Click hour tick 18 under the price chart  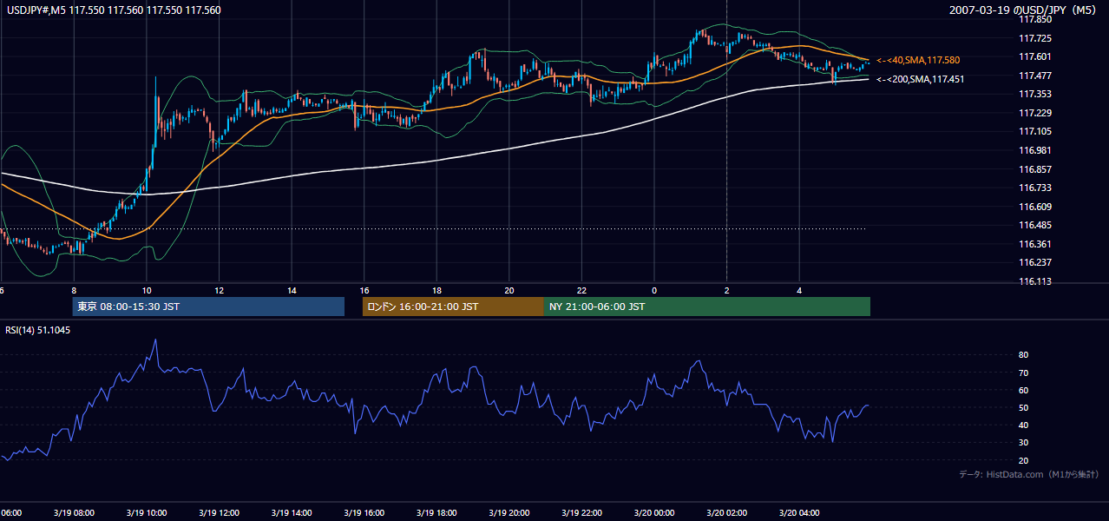[x=436, y=290]
